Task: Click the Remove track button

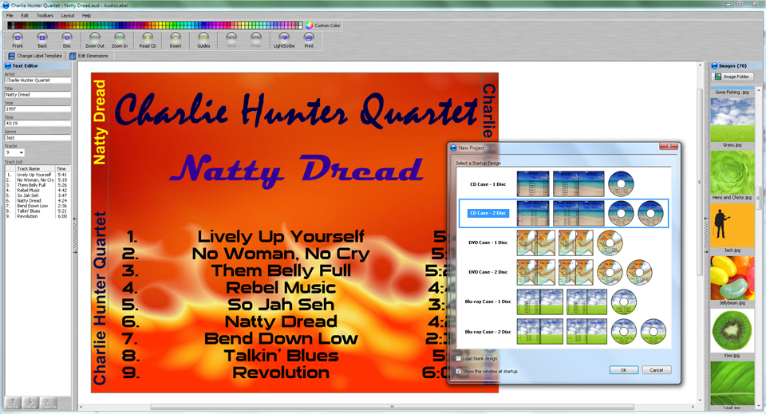Action: coord(48,404)
